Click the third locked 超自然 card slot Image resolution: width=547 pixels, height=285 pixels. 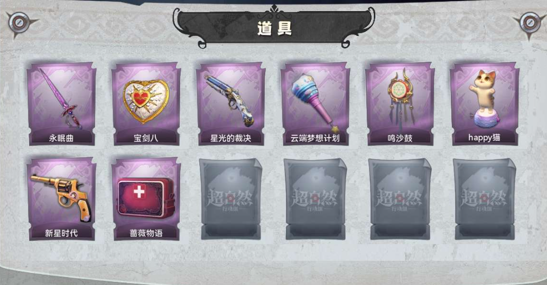pos(400,199)
